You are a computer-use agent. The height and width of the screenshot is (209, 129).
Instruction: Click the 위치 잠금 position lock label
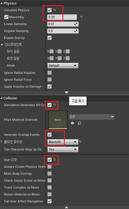(13, 51)
